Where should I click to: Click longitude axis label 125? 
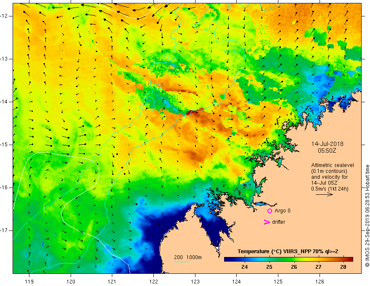278,281
